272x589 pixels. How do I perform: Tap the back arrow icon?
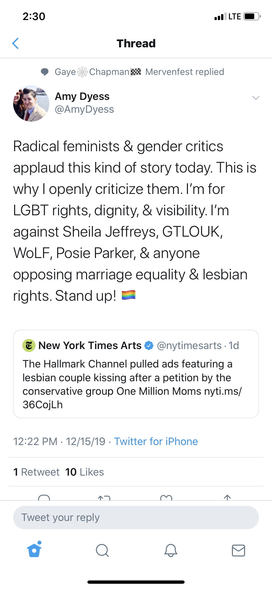[15, 43]
